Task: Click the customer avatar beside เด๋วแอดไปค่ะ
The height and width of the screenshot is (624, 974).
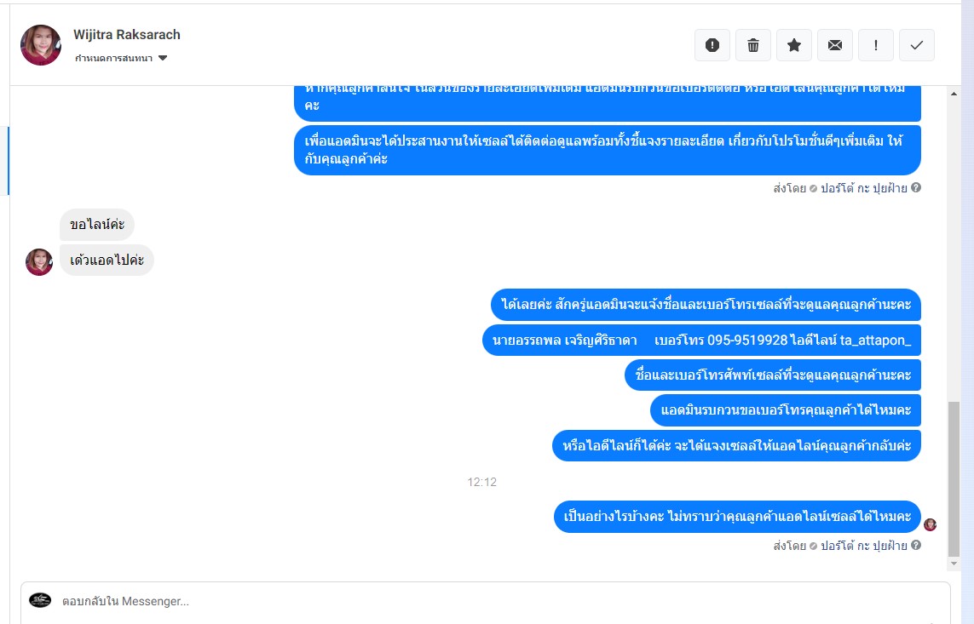Action: pos(39,261)
